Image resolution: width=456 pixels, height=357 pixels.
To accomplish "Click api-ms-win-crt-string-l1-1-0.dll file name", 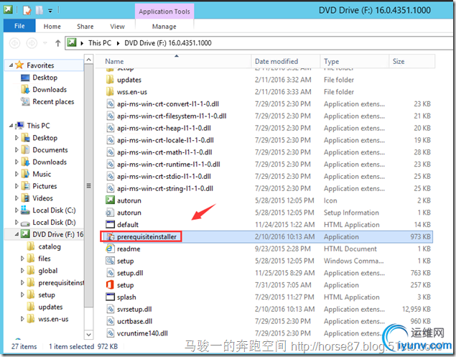I will 165,188.
